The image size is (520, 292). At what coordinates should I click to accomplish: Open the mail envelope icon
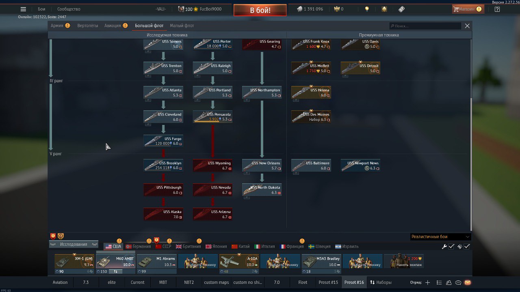pos(468,282)
